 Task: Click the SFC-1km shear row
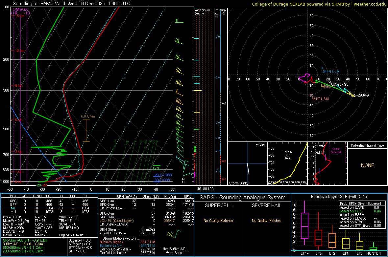pyautogui.click(x=147, y=201)
